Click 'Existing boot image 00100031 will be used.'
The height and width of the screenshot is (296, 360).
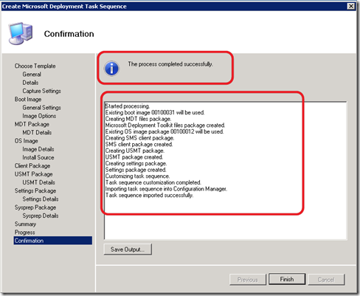pos(155,112)
